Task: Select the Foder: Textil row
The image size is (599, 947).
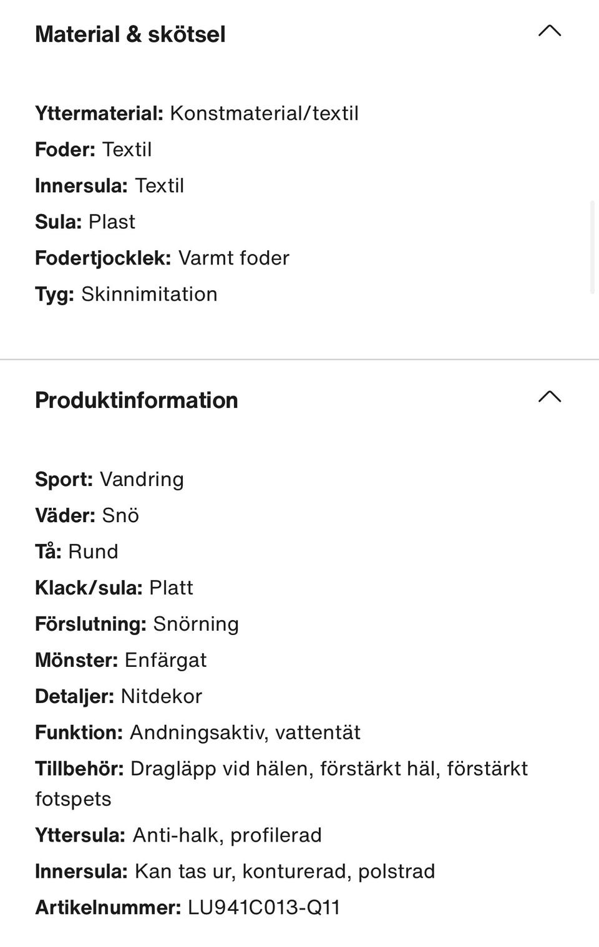Action: pos(94,150)
